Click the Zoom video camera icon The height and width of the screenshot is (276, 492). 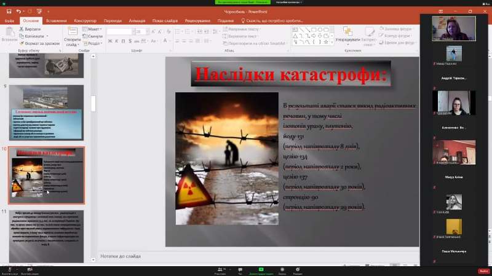(30, 270)
